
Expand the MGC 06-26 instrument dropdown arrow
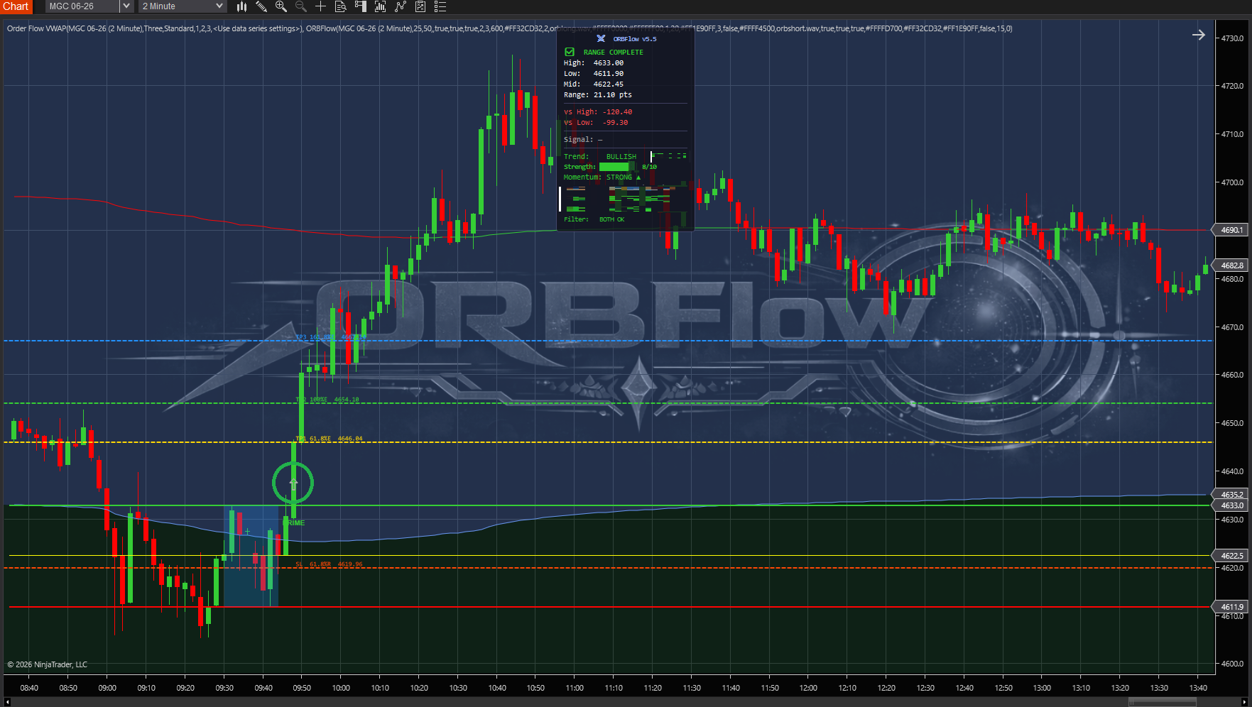click(126, 6)
